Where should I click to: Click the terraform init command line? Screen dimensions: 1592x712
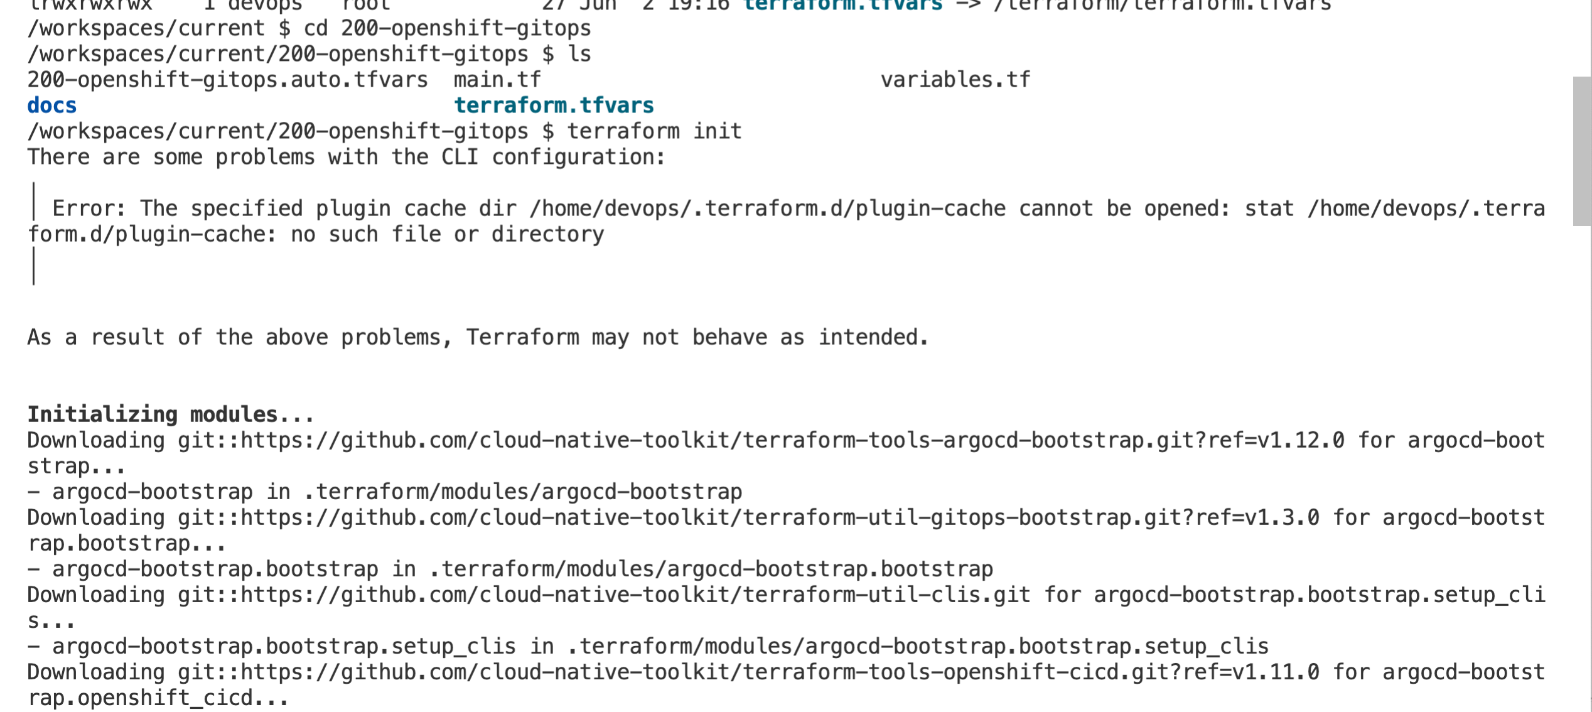click(653, 131)
